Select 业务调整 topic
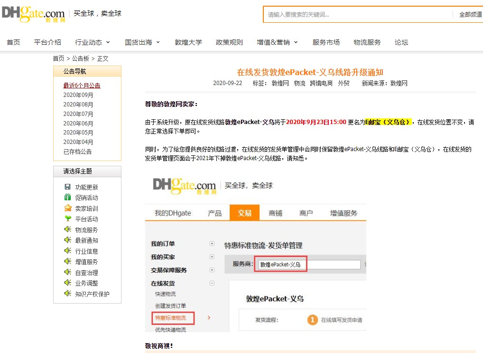 [x=86, y=283]
